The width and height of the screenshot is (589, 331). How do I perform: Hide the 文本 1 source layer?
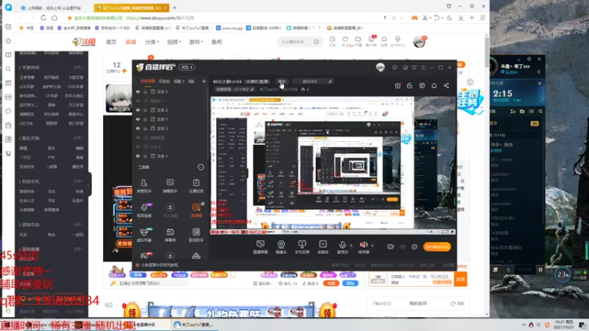click(x=138, y=156)
